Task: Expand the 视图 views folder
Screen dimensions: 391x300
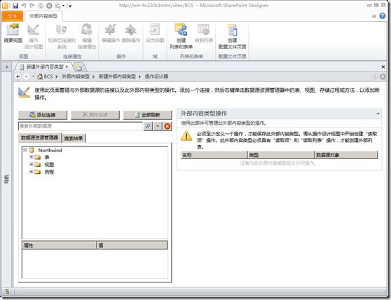Action: [x=31, y=164]
